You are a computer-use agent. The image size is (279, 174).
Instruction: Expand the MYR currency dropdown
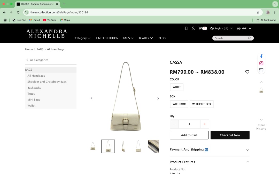(x=244, y=28)
